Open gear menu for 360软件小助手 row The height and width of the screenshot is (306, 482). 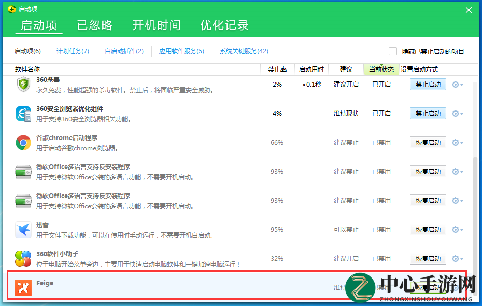coord(457,259)
